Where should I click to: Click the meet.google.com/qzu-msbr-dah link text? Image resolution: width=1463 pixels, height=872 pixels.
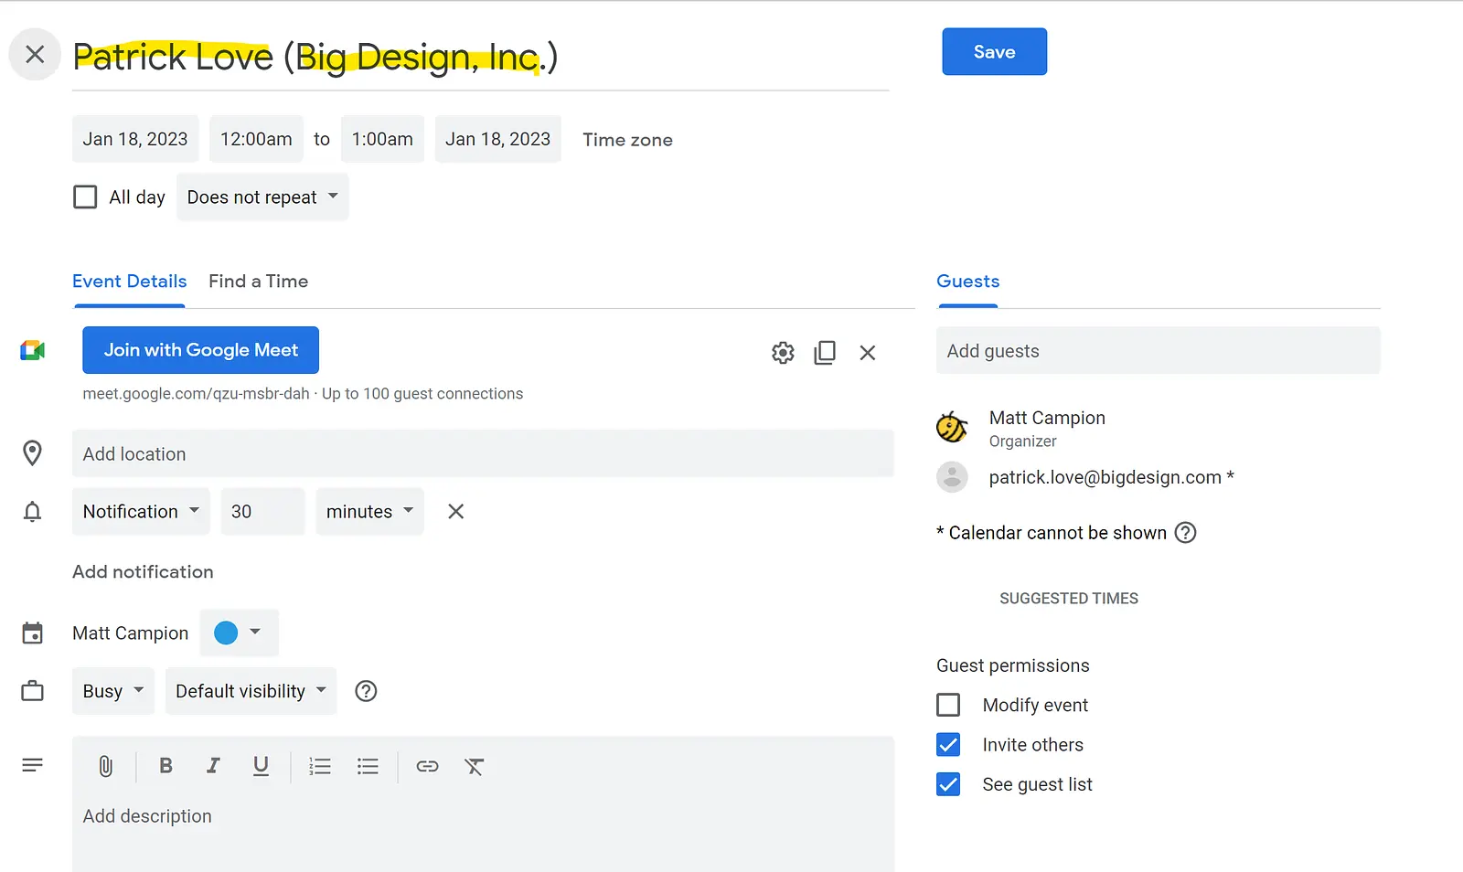click(x=196, y=394)
